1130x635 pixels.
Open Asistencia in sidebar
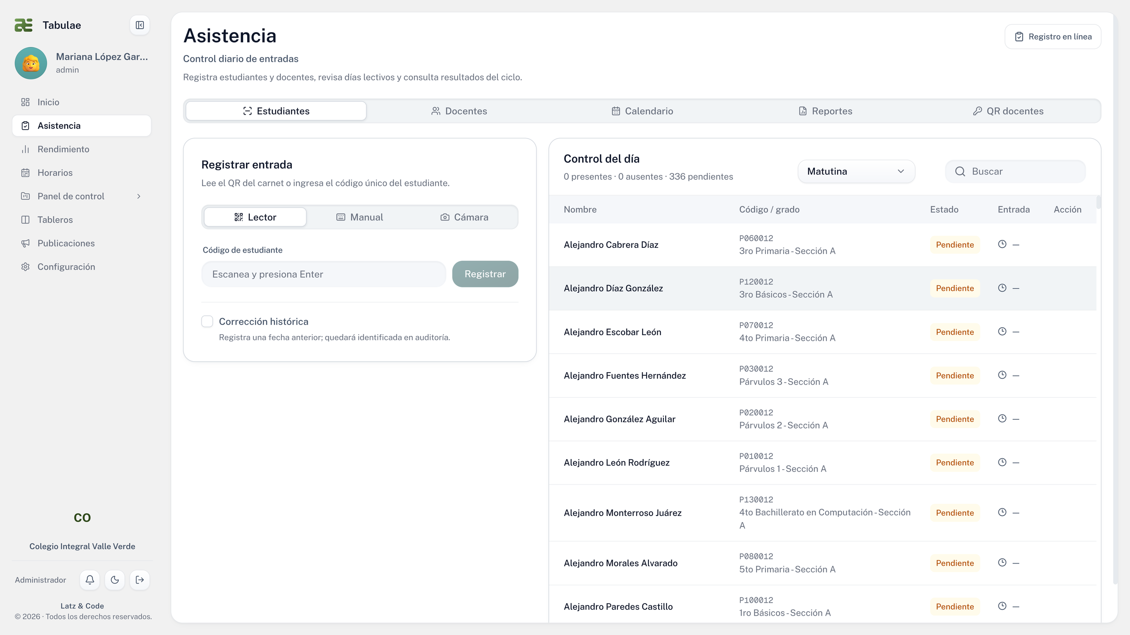(x=82, y=126)
